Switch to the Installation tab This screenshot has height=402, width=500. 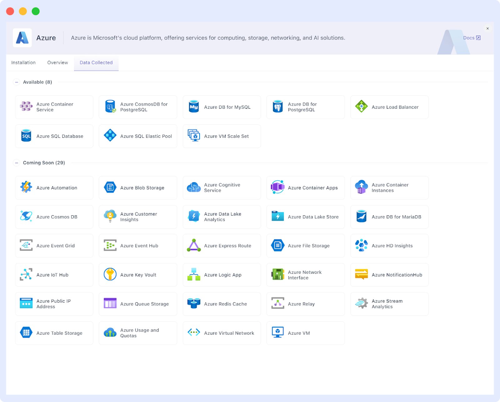(x=23, y=62)
